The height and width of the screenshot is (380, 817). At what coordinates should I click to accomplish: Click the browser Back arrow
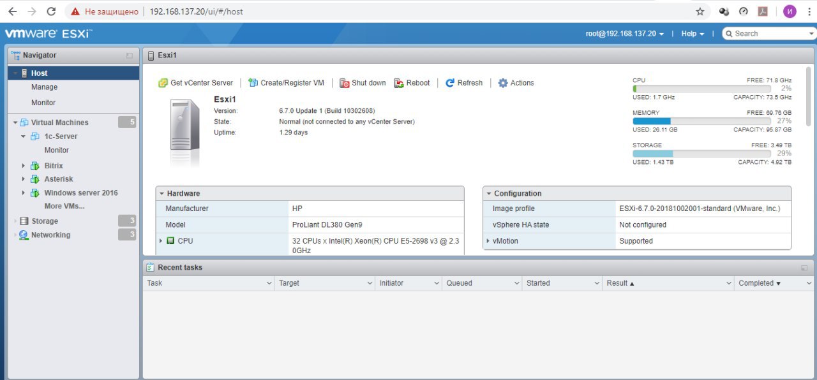(x=12, y=11)
